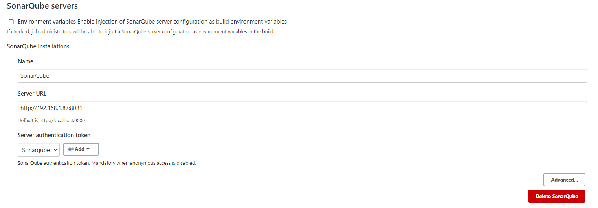Click the key icon on Add button
The width and height of the screenshot is (598, 208).
(x=71, y=149)
